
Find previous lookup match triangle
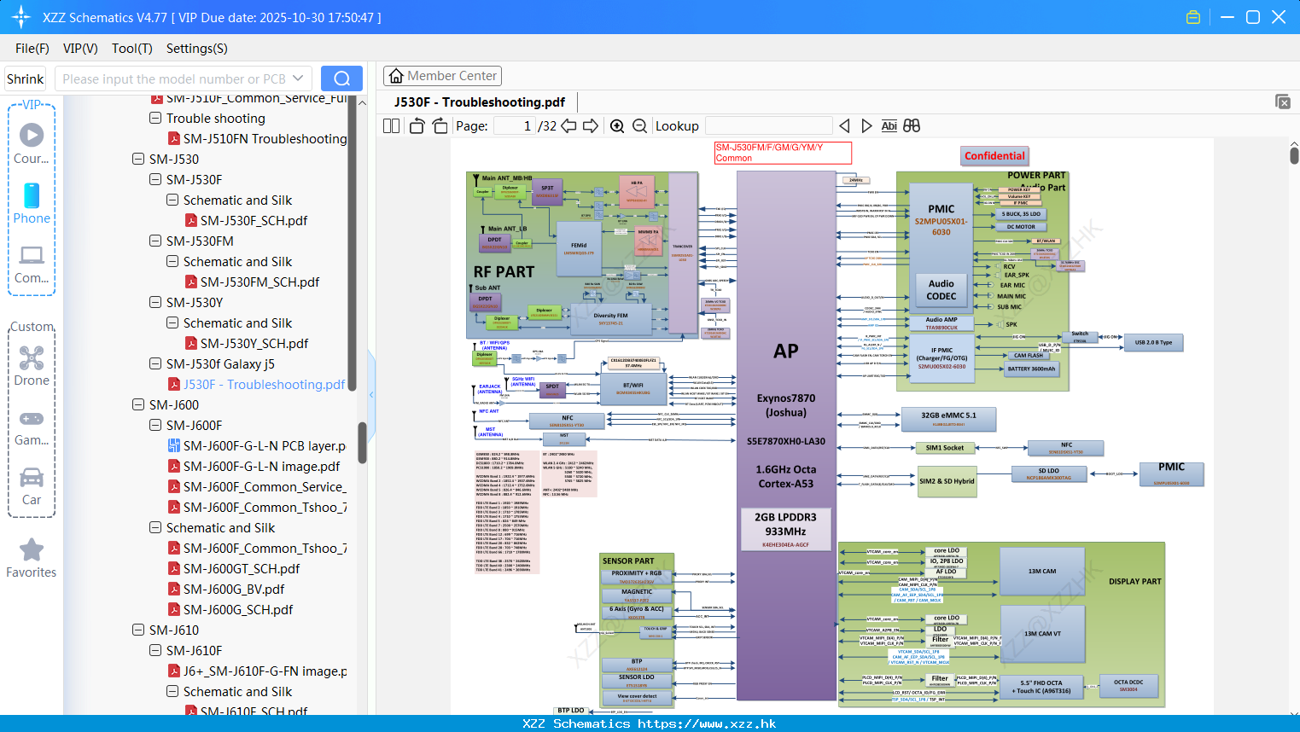click(844, 125)
